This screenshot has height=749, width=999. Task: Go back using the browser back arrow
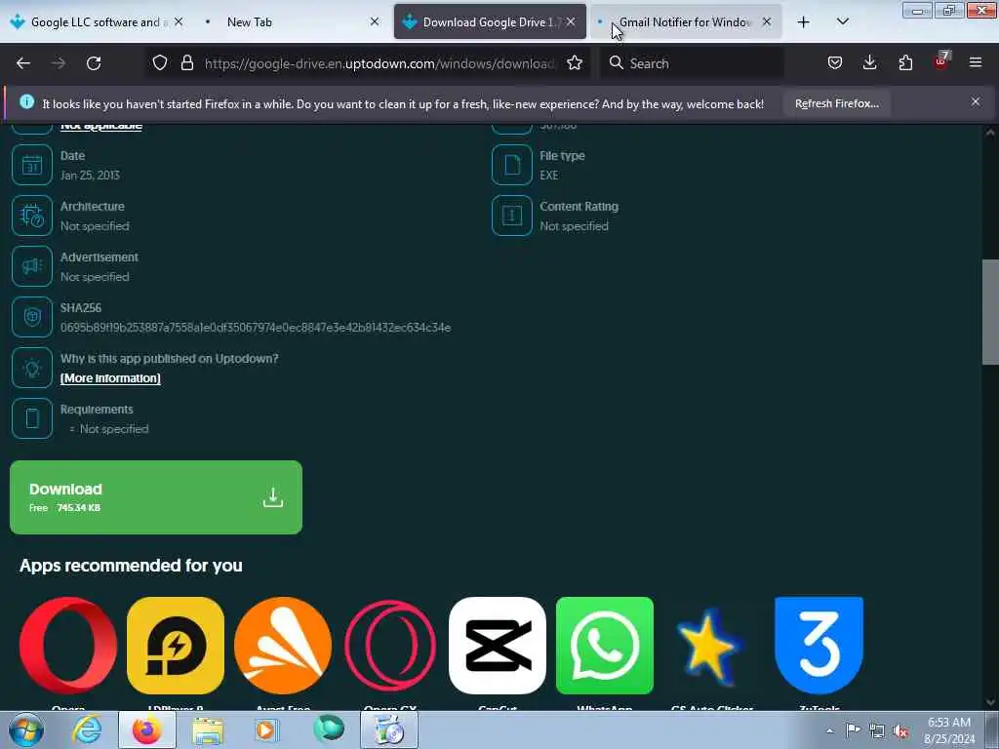pos(23,63)
